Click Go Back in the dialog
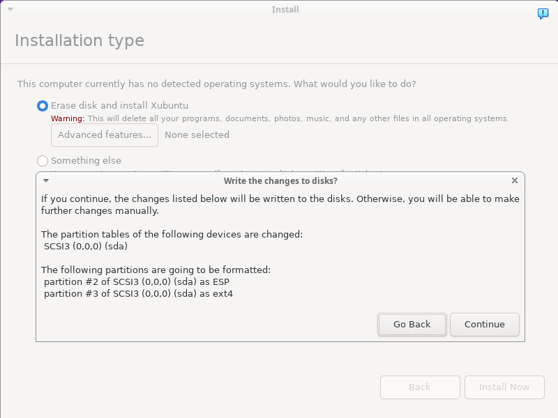558x418 pixels. (x=412, y=325)
